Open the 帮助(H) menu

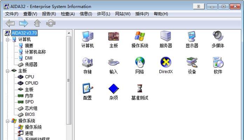pyautogui.click(x=161, y=14)
